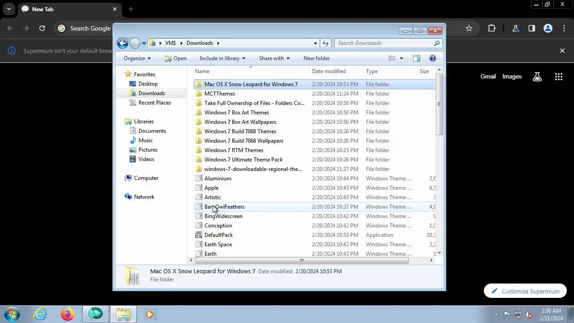Open Images link on New Tab page

[x=512, y=76]
